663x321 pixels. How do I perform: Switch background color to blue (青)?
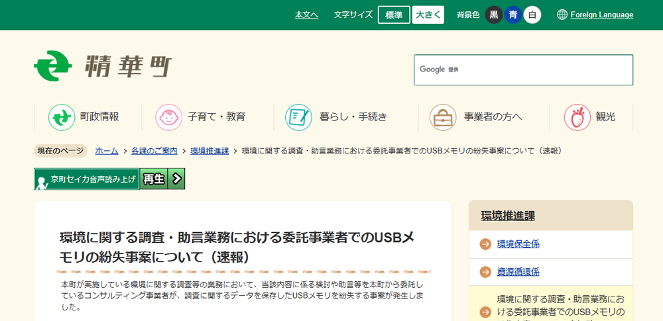pyautogui.click(x=513, y=15)
